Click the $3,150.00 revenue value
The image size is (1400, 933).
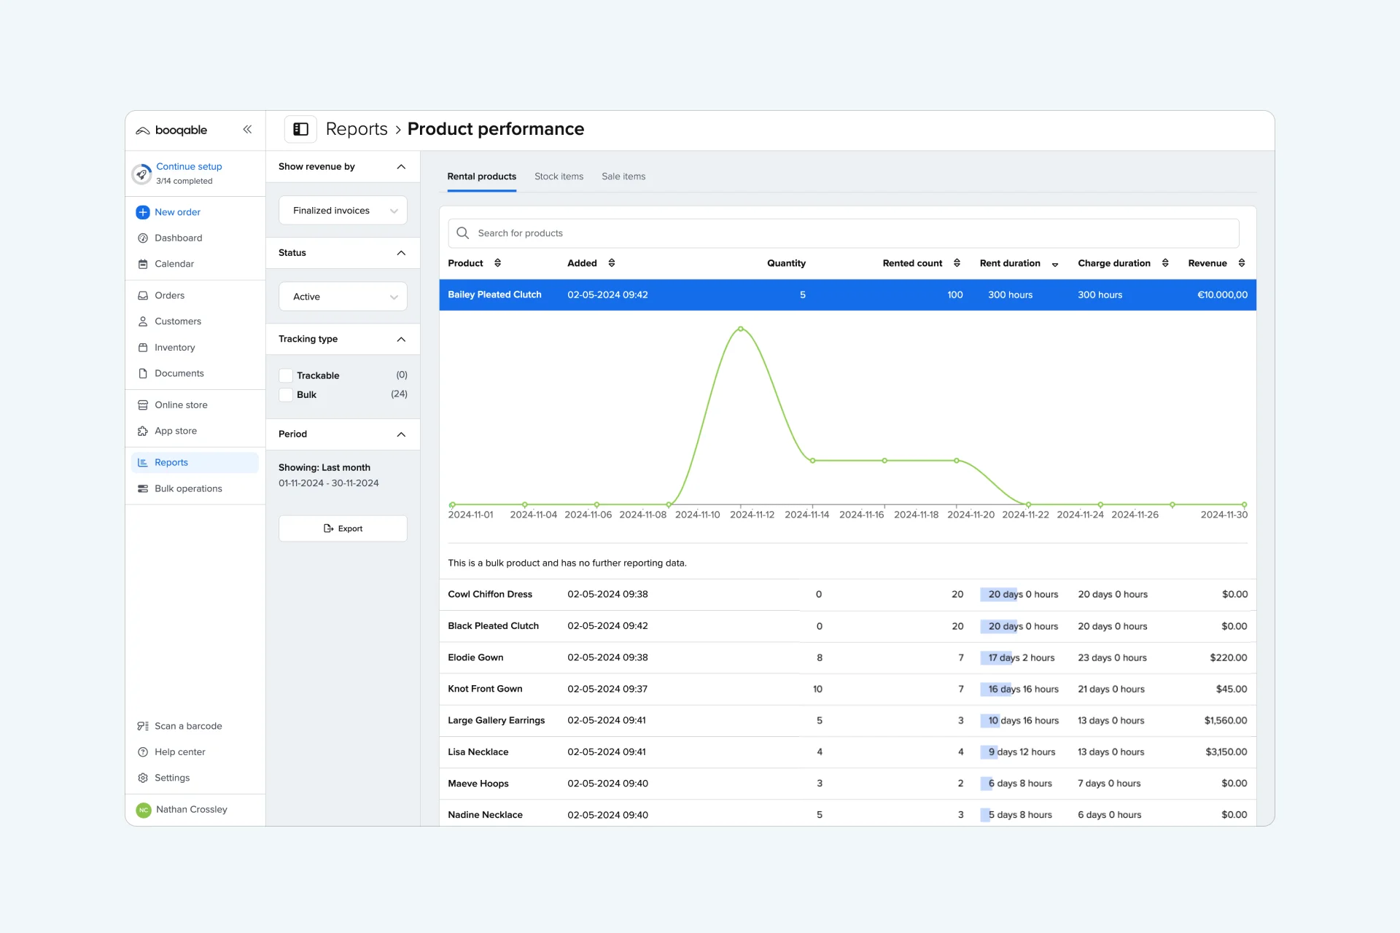1226,752
